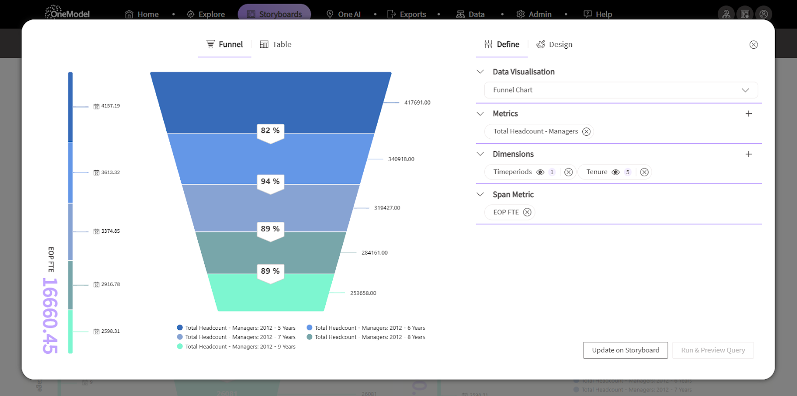Click Run & Preview Query button
Screen dimensions: 797x396
(712, 350)
